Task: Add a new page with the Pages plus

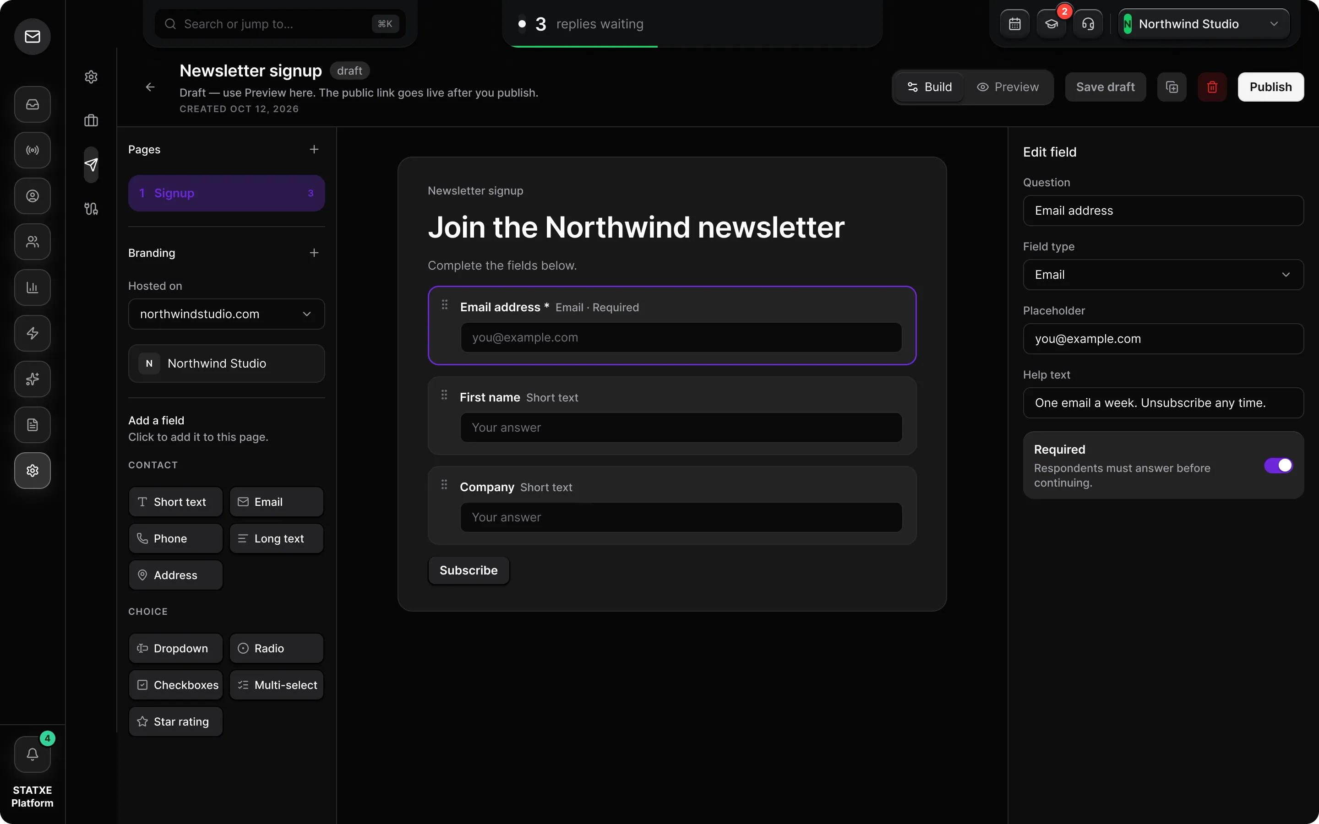Action: click(314, 149)
